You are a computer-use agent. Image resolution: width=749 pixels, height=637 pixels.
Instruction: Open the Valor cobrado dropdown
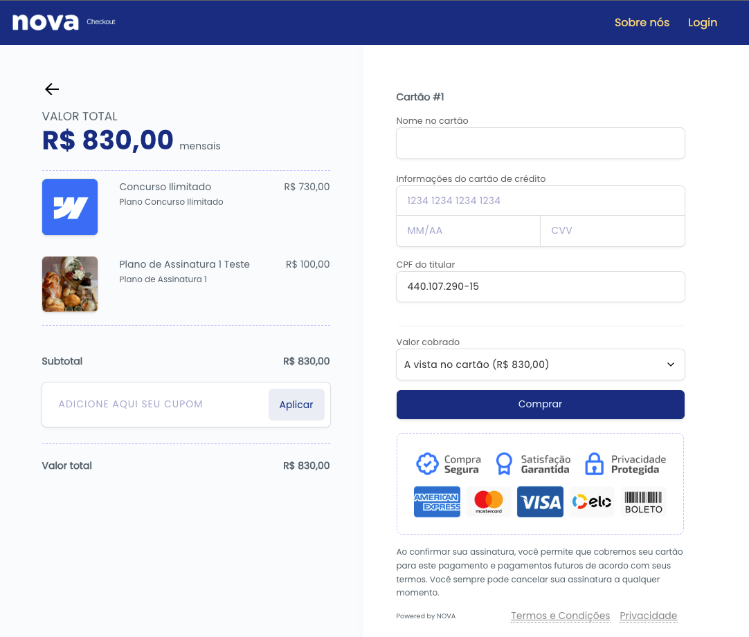540,364
